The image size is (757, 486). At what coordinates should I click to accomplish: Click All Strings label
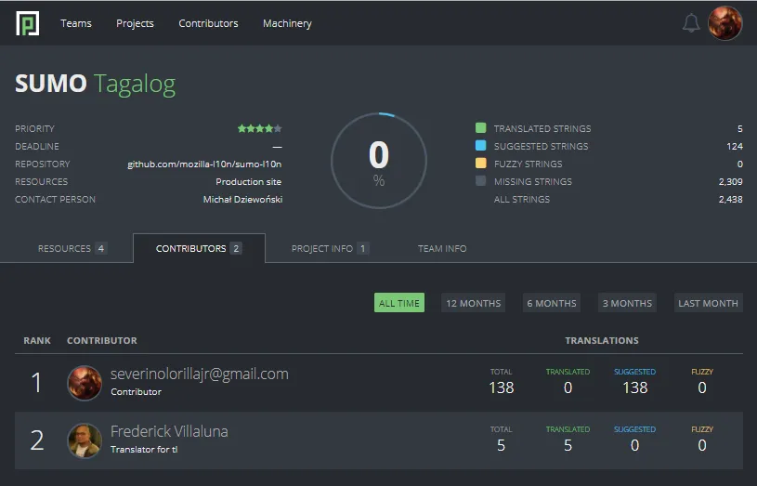(x=521, y=199)
